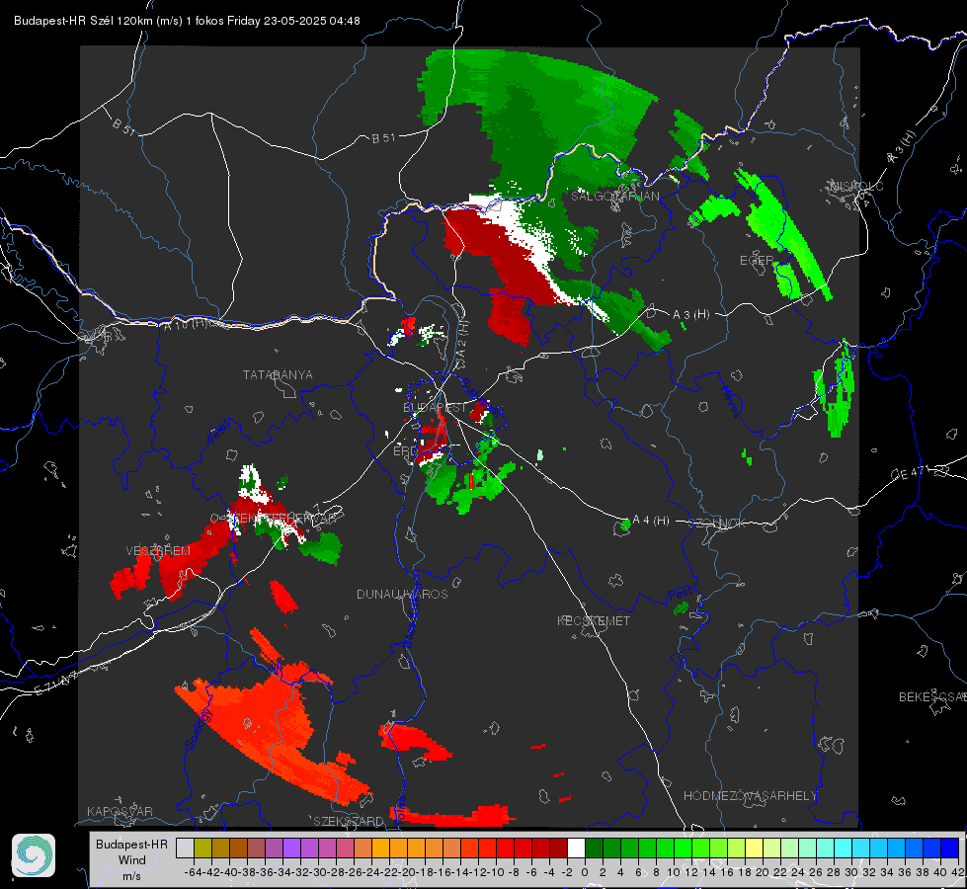This screenshot has width=967, height=889.
Task: Click the KAPOSVÁR city label
Action: coord(120,811)
